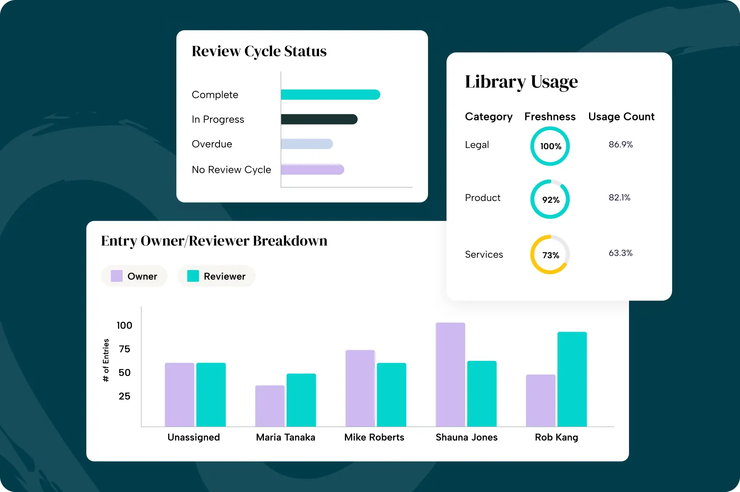Click Rob Kang's teal Reviewer bar
This screenshot has height=492, width=740.
click(x=572, y=379)
